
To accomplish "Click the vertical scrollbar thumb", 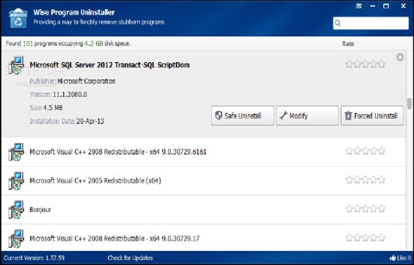I will coord(410,104).
